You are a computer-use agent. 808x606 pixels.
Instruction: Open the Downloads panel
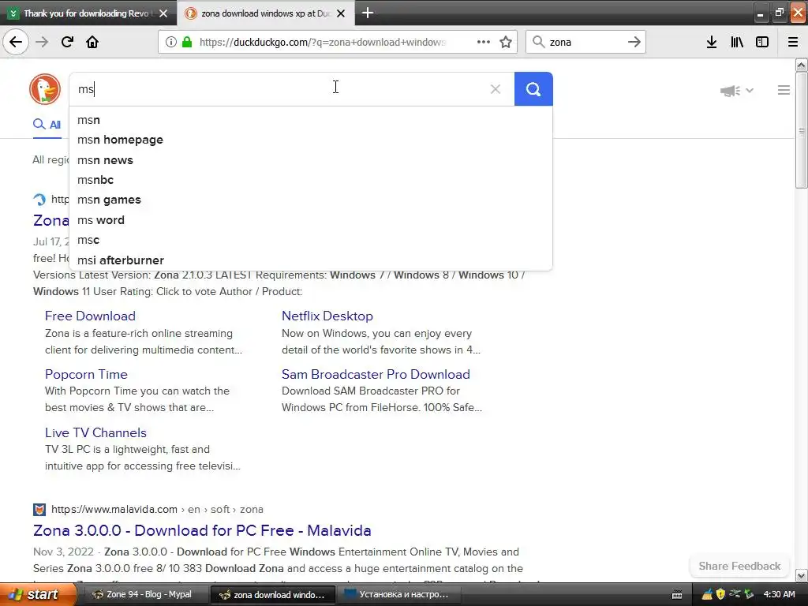tap(712, 42)
